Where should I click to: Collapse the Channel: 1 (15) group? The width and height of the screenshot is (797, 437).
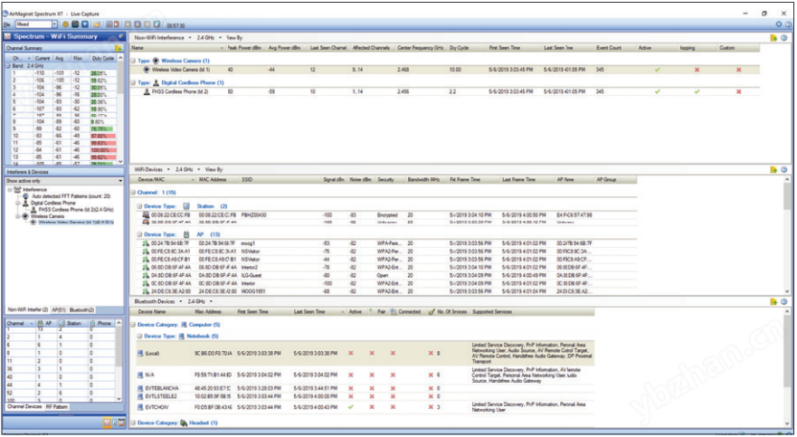point(133,193)
